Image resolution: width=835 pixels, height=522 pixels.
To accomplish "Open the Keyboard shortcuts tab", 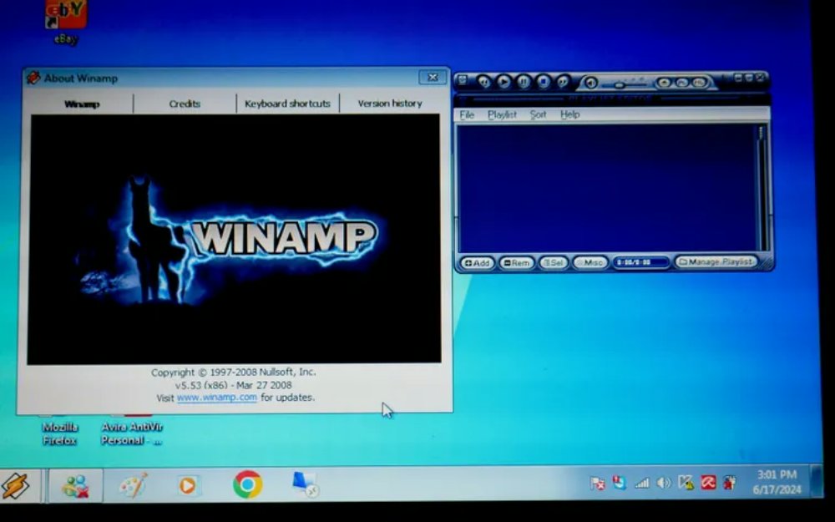I will [x=287, y=104].
